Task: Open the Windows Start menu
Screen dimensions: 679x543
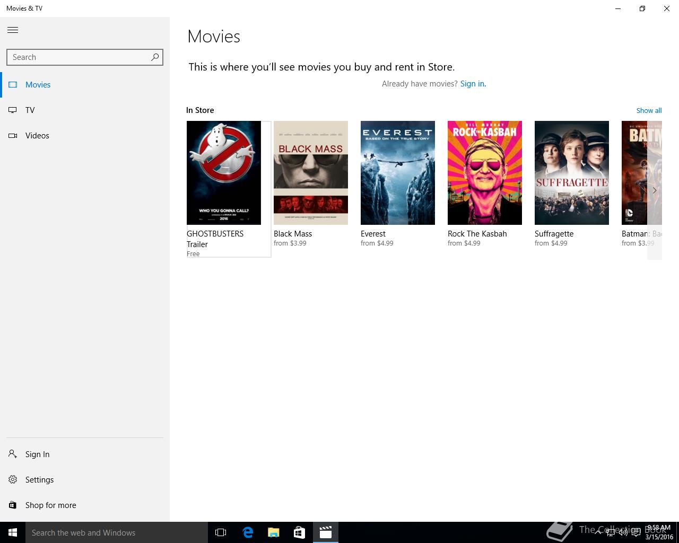Action: coord(13,532)
